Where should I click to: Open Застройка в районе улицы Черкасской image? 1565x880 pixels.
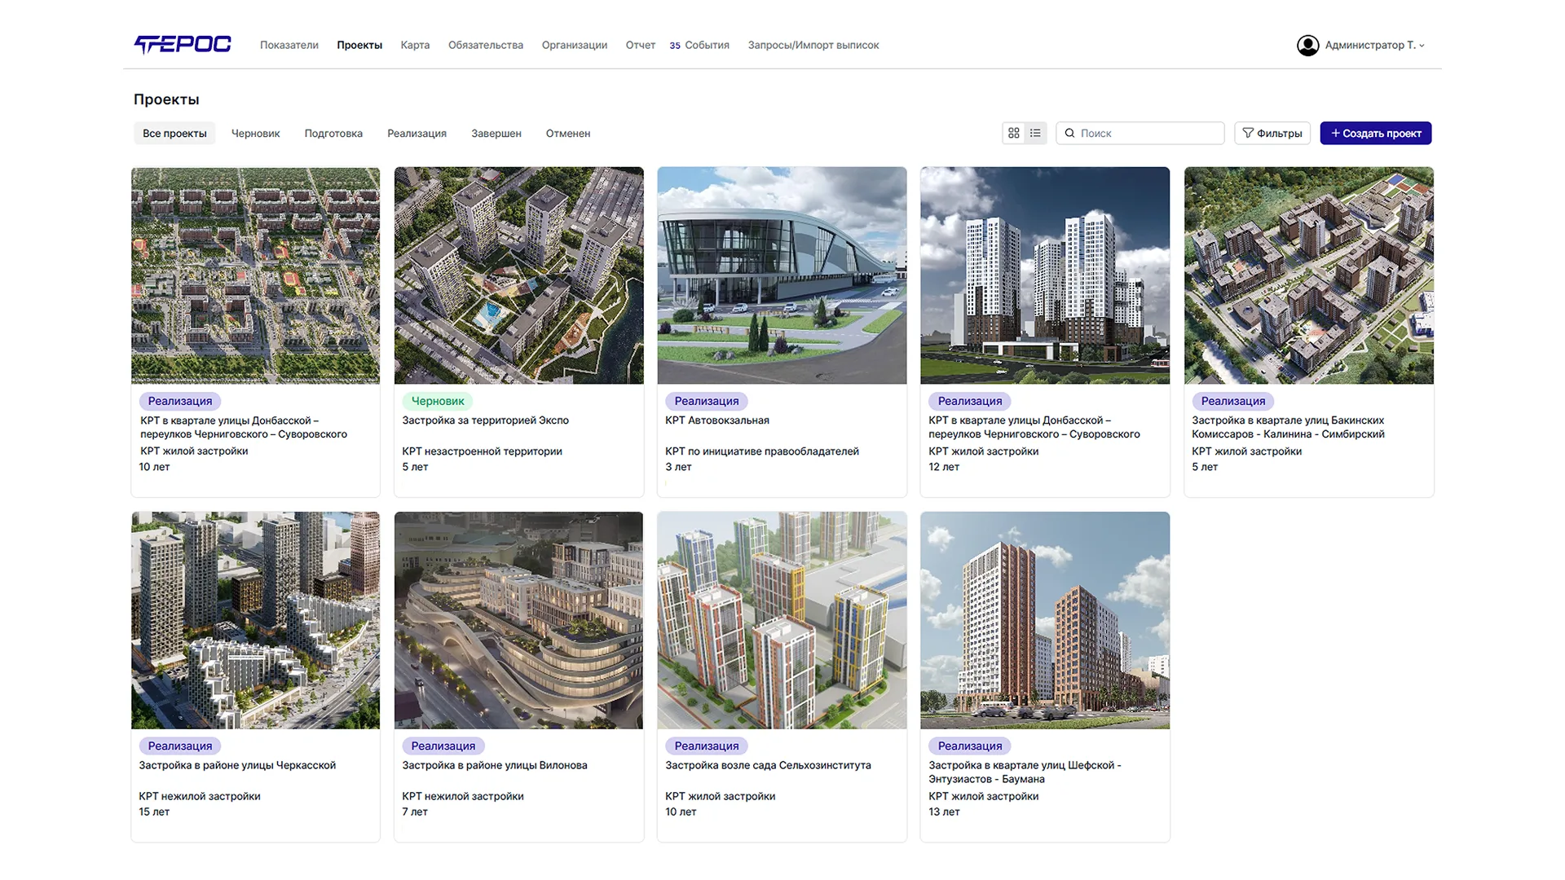click(x=255, y=620)
